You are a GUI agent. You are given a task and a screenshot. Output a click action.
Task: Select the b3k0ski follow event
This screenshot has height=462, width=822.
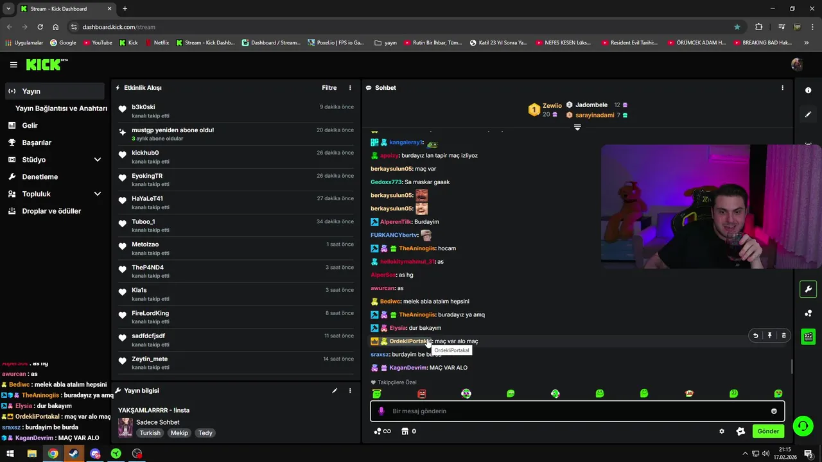[236, 110]
